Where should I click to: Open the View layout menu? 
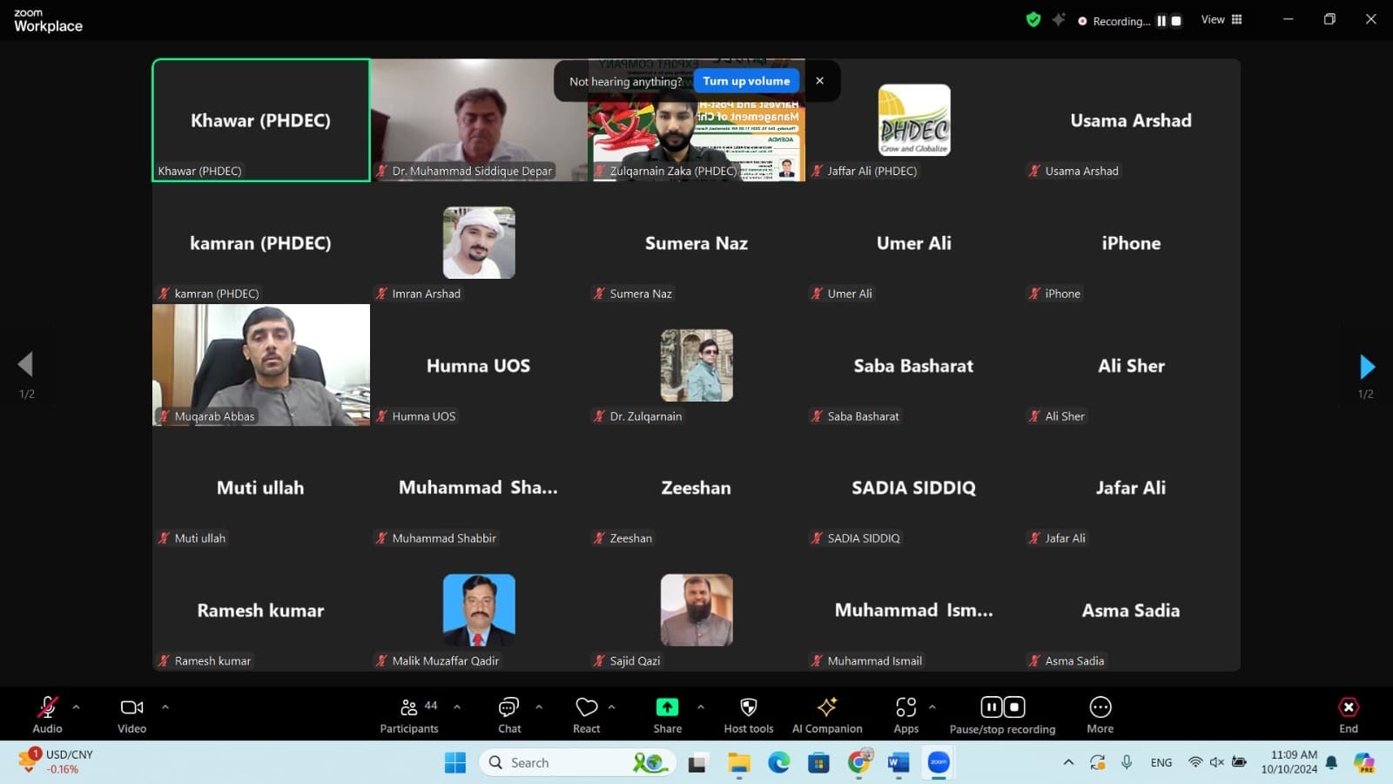(x=1221, y=20)
